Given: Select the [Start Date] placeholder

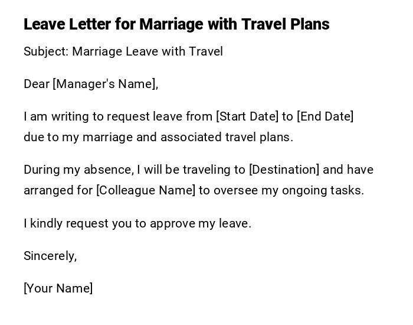Looking at the screenshot, I should pos(247,116).
